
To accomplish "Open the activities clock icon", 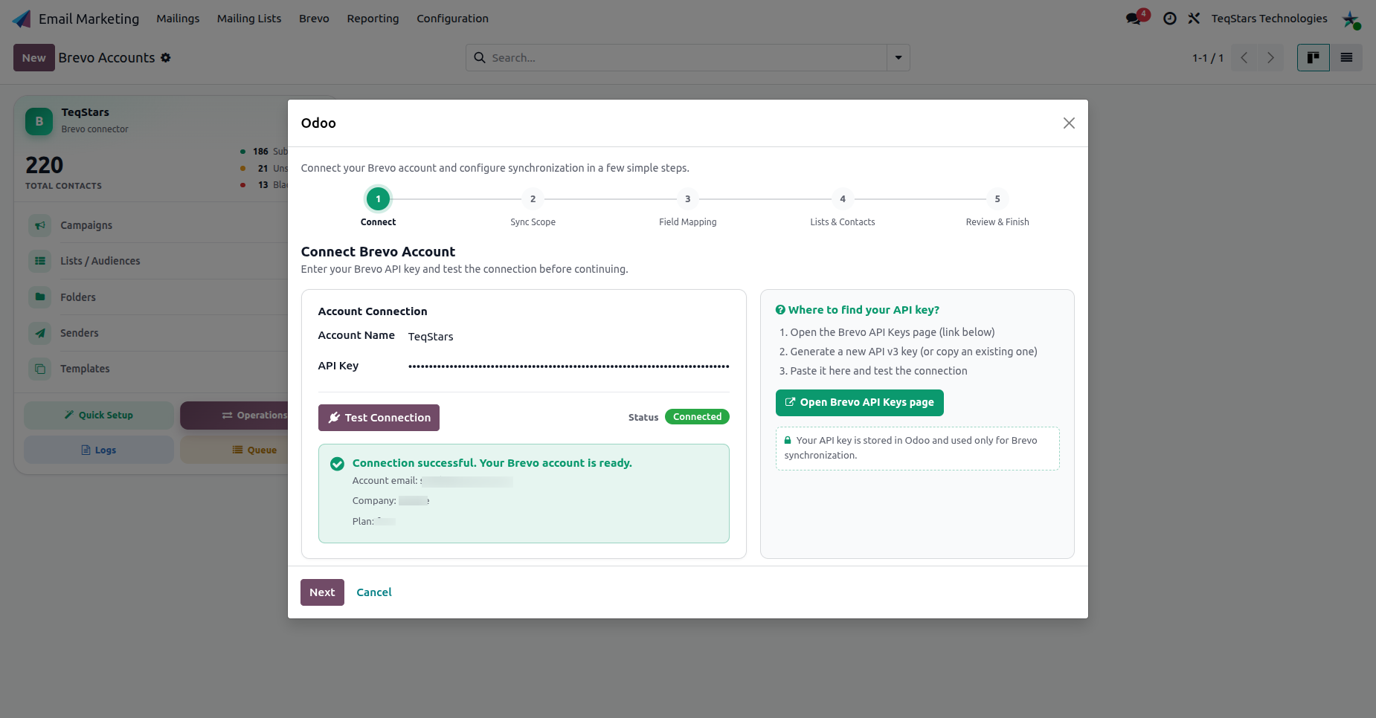I will coord(1170,19).
